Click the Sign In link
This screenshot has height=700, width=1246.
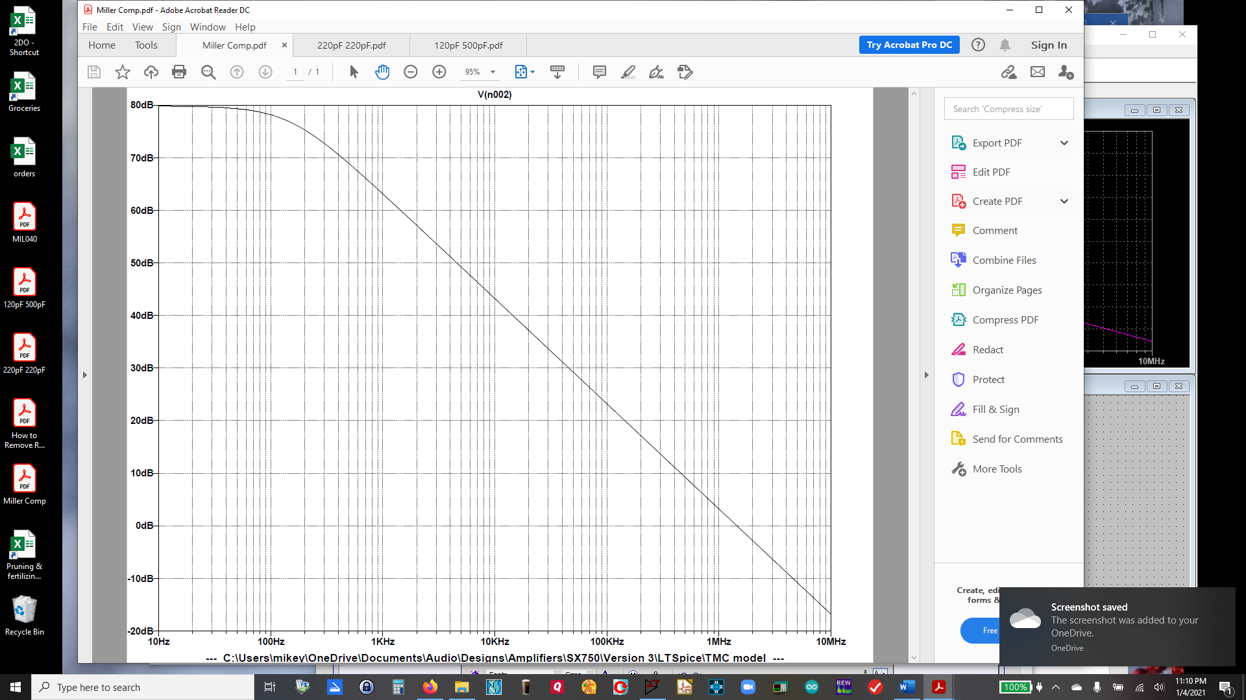click(x=1049, y=45)
